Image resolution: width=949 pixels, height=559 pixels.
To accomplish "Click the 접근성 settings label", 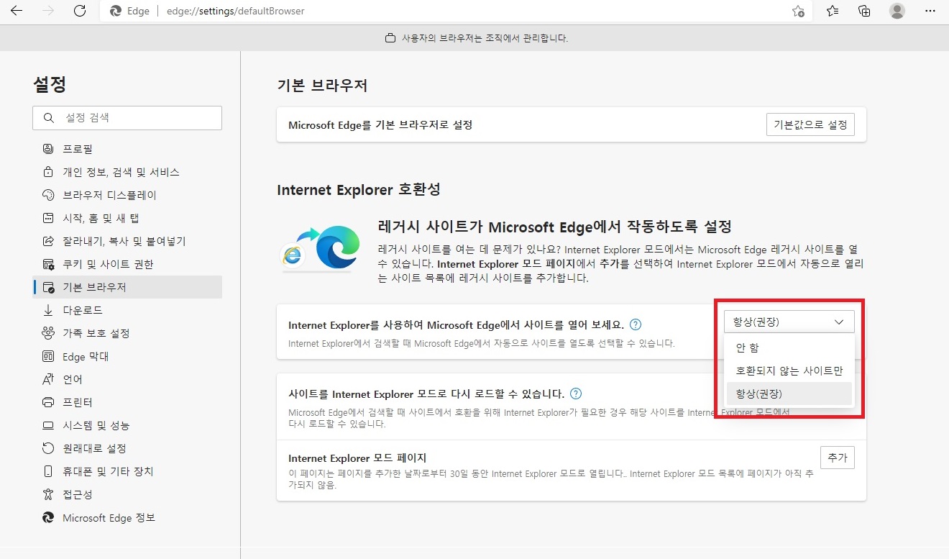I will 78,494.
